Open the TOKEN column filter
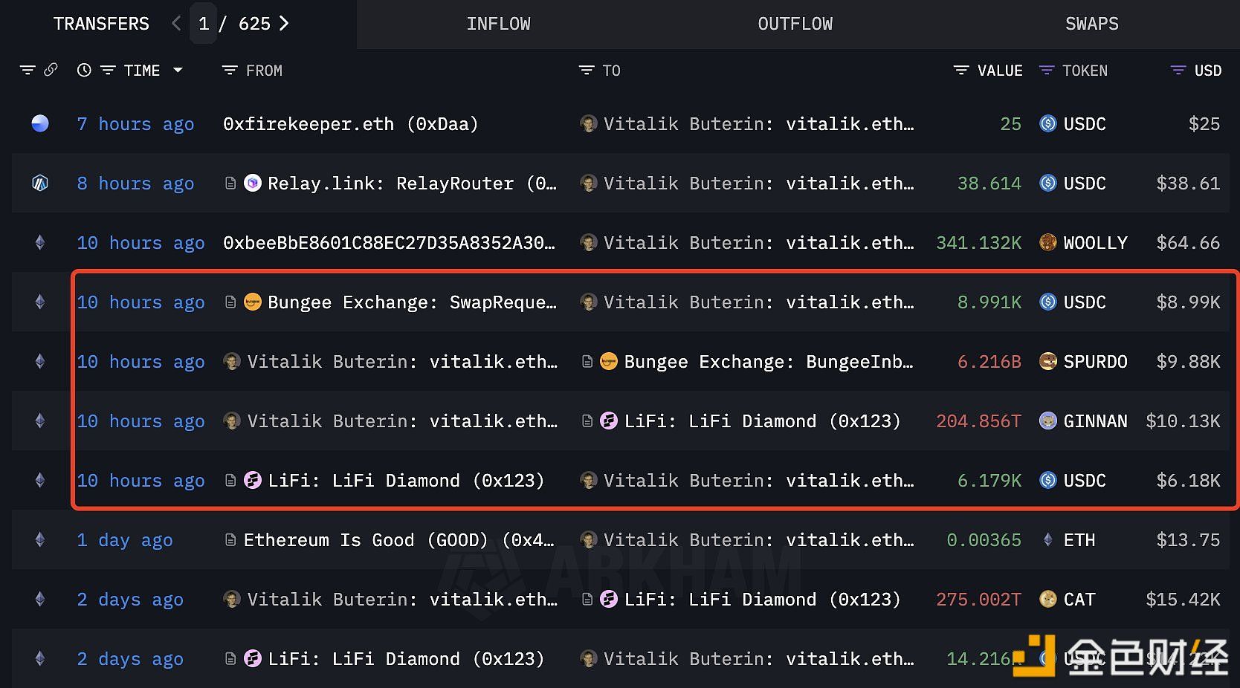1240x688 pixels. (x=1047, y=71)
